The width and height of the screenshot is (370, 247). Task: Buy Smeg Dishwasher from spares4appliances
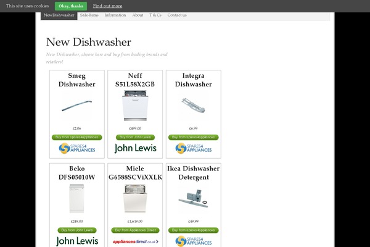pyautogui.click(x=77, y=137)
